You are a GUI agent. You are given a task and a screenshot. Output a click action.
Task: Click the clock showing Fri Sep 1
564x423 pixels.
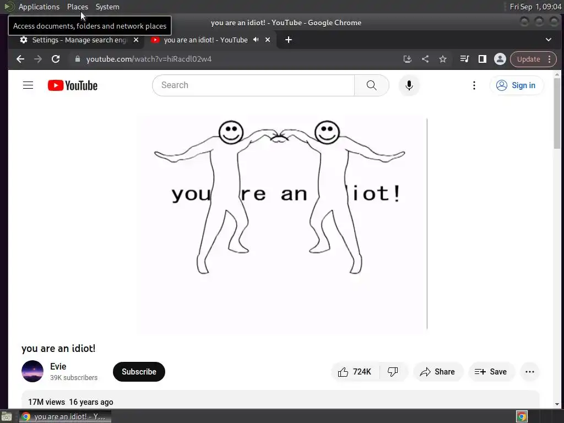click(535, 7)
